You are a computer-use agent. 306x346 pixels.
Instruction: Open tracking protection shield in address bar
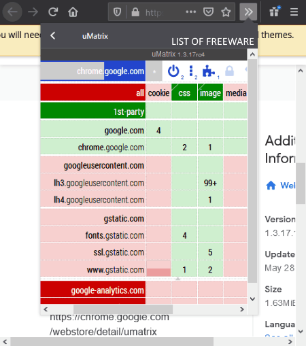[117, 12]
